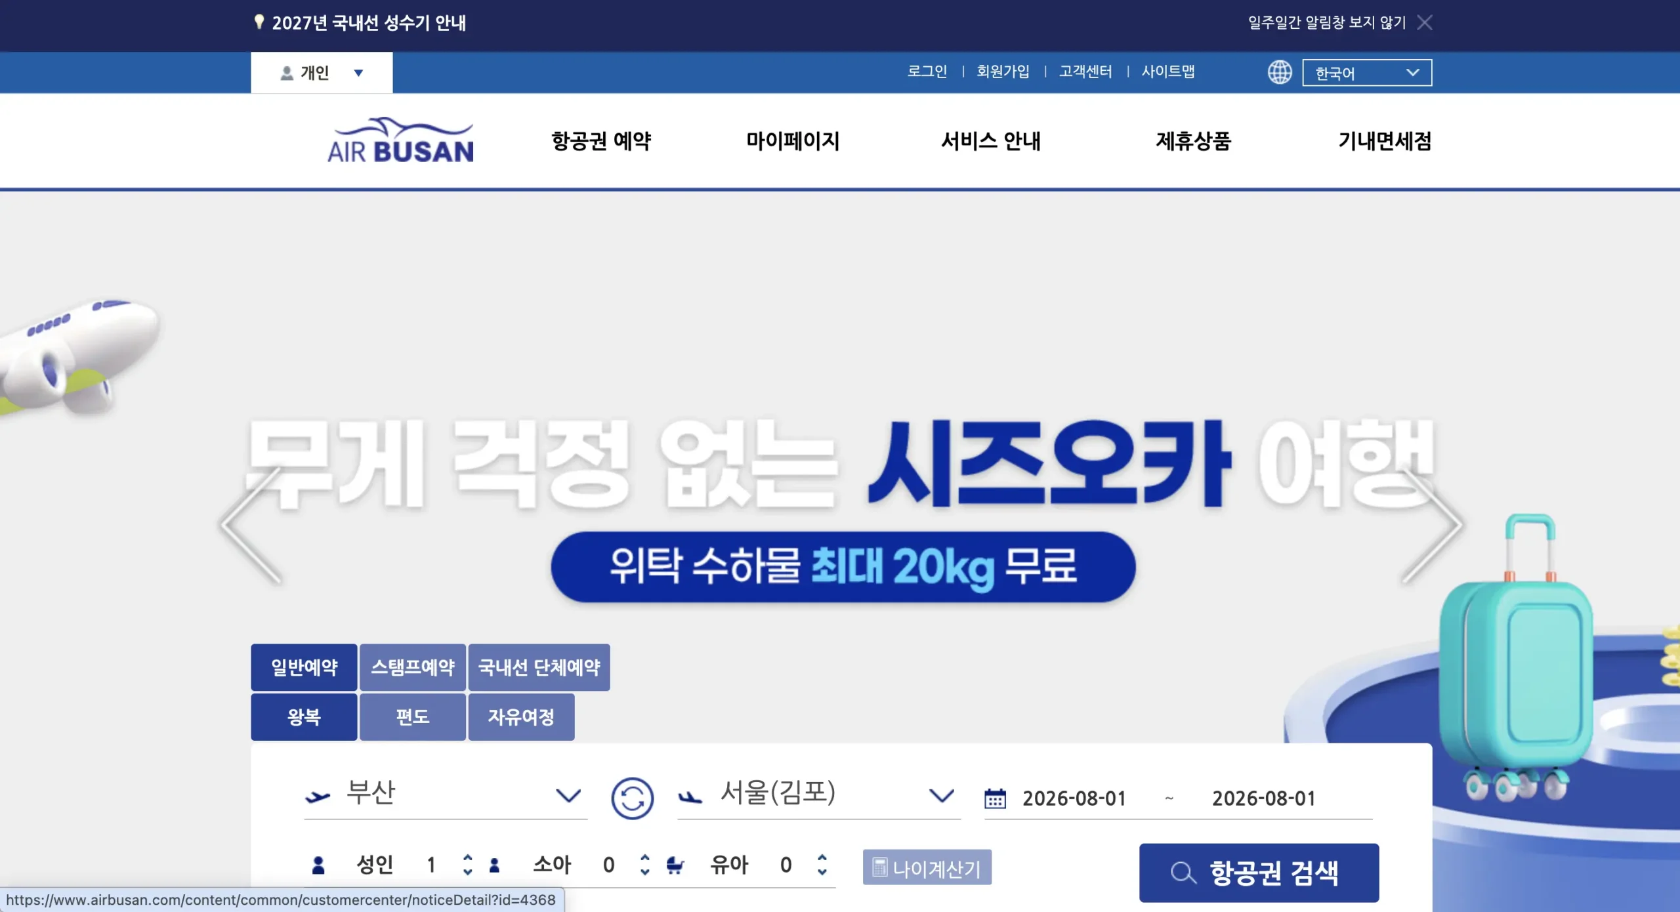The width and height of the screenshot is (1680, 912).
Task: Click the 로그인 link
Action: [x=927, y=72]
